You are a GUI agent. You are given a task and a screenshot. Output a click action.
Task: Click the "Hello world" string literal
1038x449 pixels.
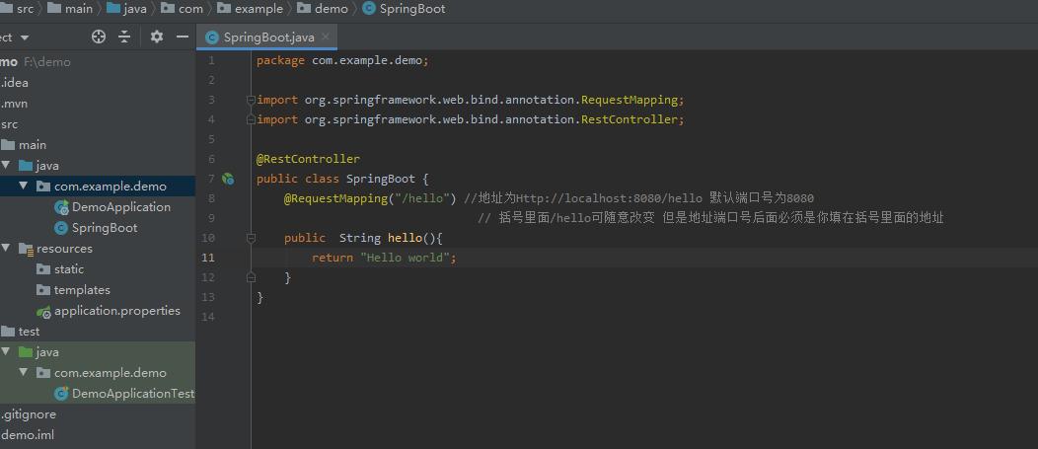pos(406,258)
